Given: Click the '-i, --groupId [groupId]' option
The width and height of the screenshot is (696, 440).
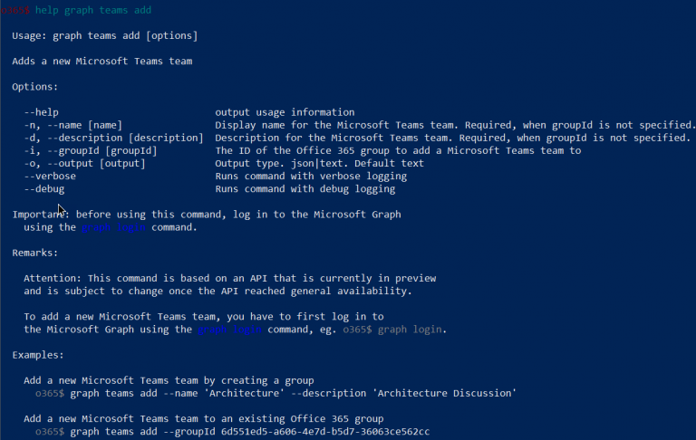Looking at the screenshot, I should (91, 151).
